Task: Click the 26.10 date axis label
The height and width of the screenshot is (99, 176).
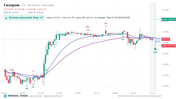Action: coord(134,93)
